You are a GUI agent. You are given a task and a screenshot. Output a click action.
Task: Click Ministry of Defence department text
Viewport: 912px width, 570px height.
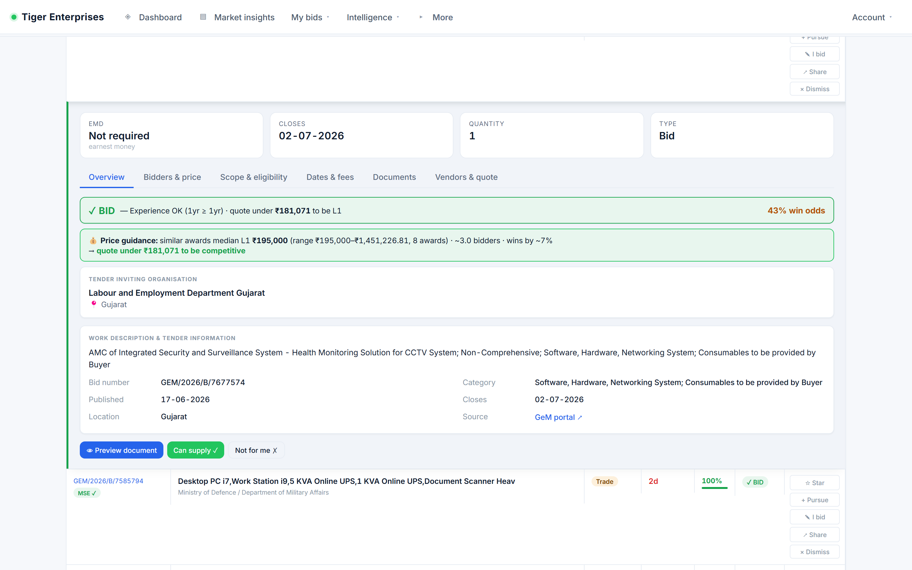click(x=253, y=492)
